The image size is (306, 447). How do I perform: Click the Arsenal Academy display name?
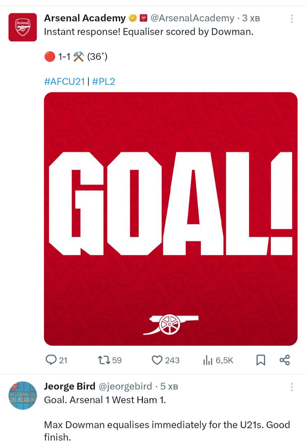[x=85, y=18]
